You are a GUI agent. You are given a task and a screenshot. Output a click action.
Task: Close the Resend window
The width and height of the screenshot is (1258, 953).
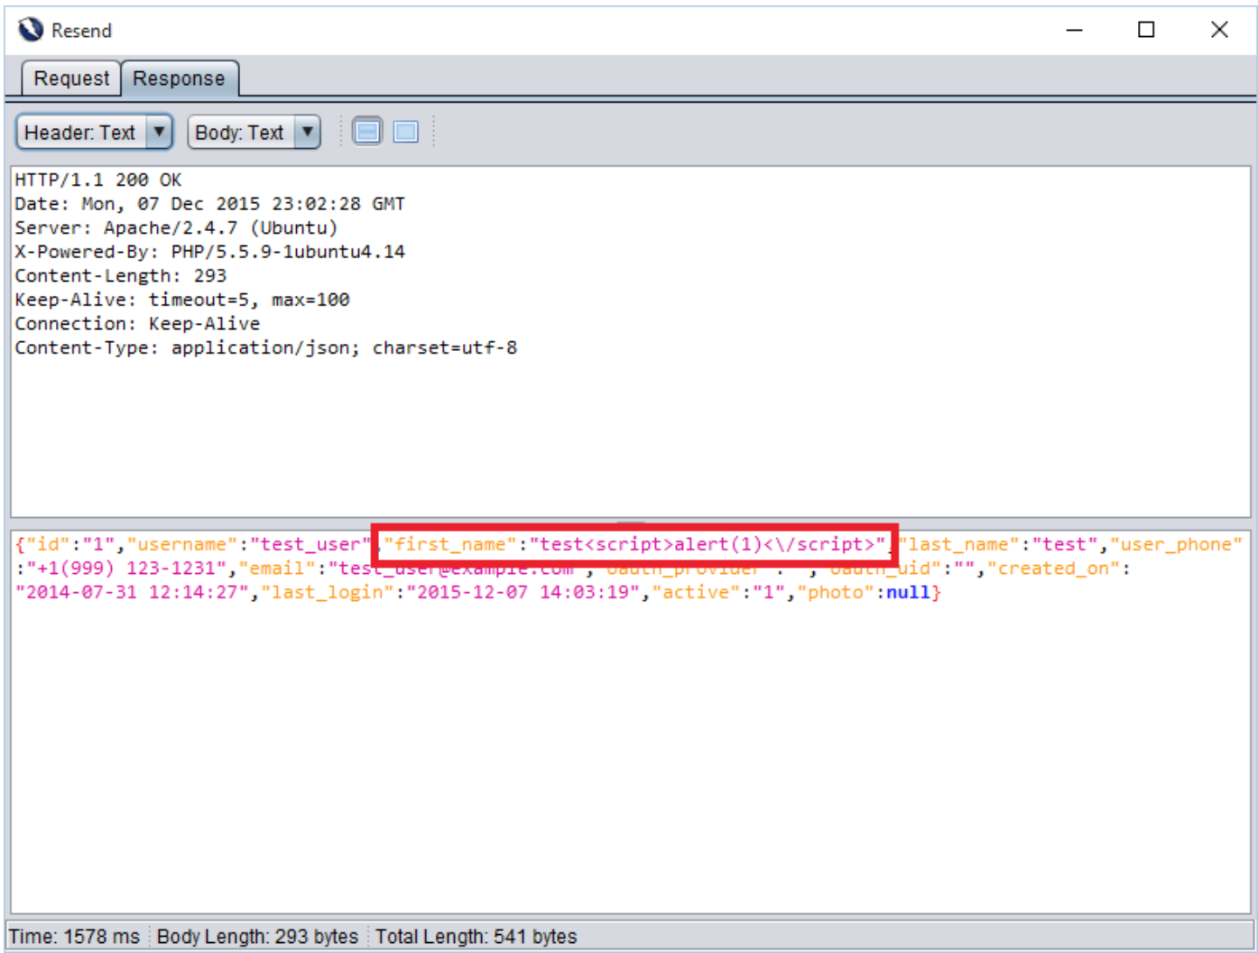click(1219, 30)
